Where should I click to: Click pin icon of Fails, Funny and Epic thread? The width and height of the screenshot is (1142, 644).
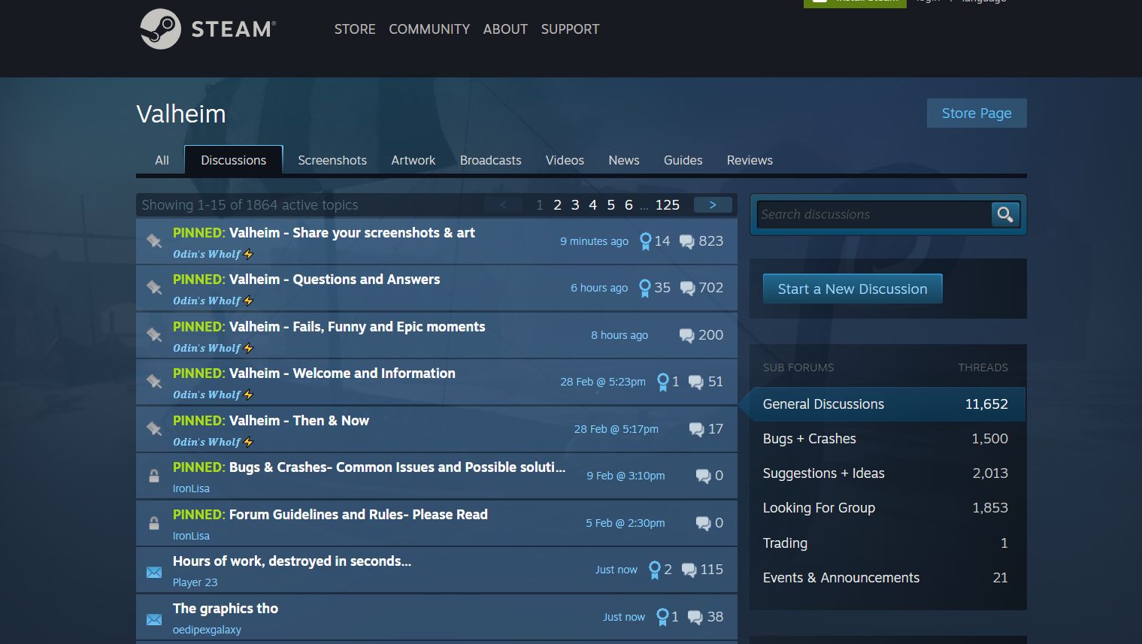click(154, 334)
